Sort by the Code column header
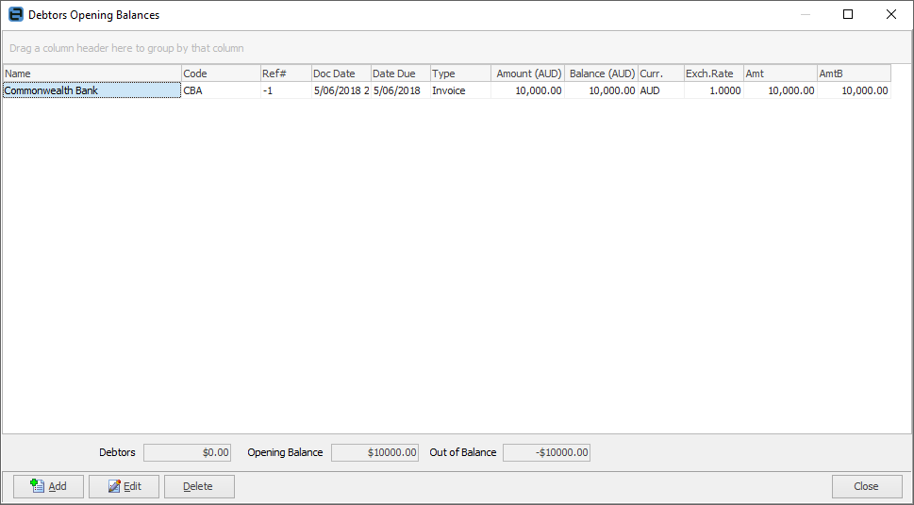Image resolution: width=914 pixels, height=505 pixels. (221, 73)
